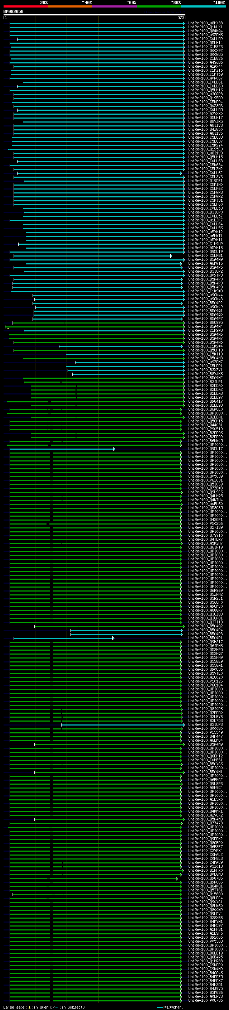The width and height of the screenshot is (229, 1010).
Task: Select hit UniRef100_C1E8S6
Action: click(x=205, y=58)
